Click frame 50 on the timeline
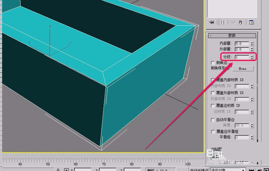Image resolution: width=269 pixels, height=171 pixels. coord(48,164)
